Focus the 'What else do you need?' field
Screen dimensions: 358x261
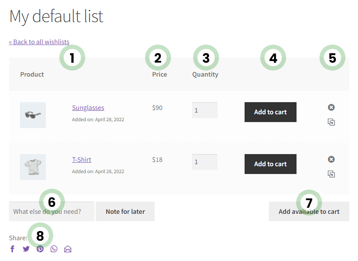pyautogui.click(x=52, y=212)
